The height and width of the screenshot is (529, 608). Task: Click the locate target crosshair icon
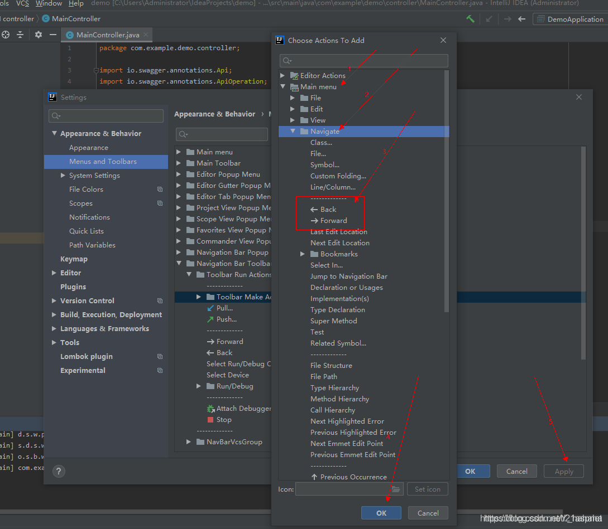6,35
